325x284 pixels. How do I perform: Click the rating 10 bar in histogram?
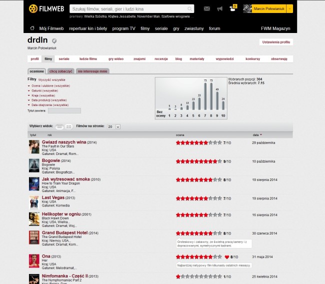[x=223, y=105]
